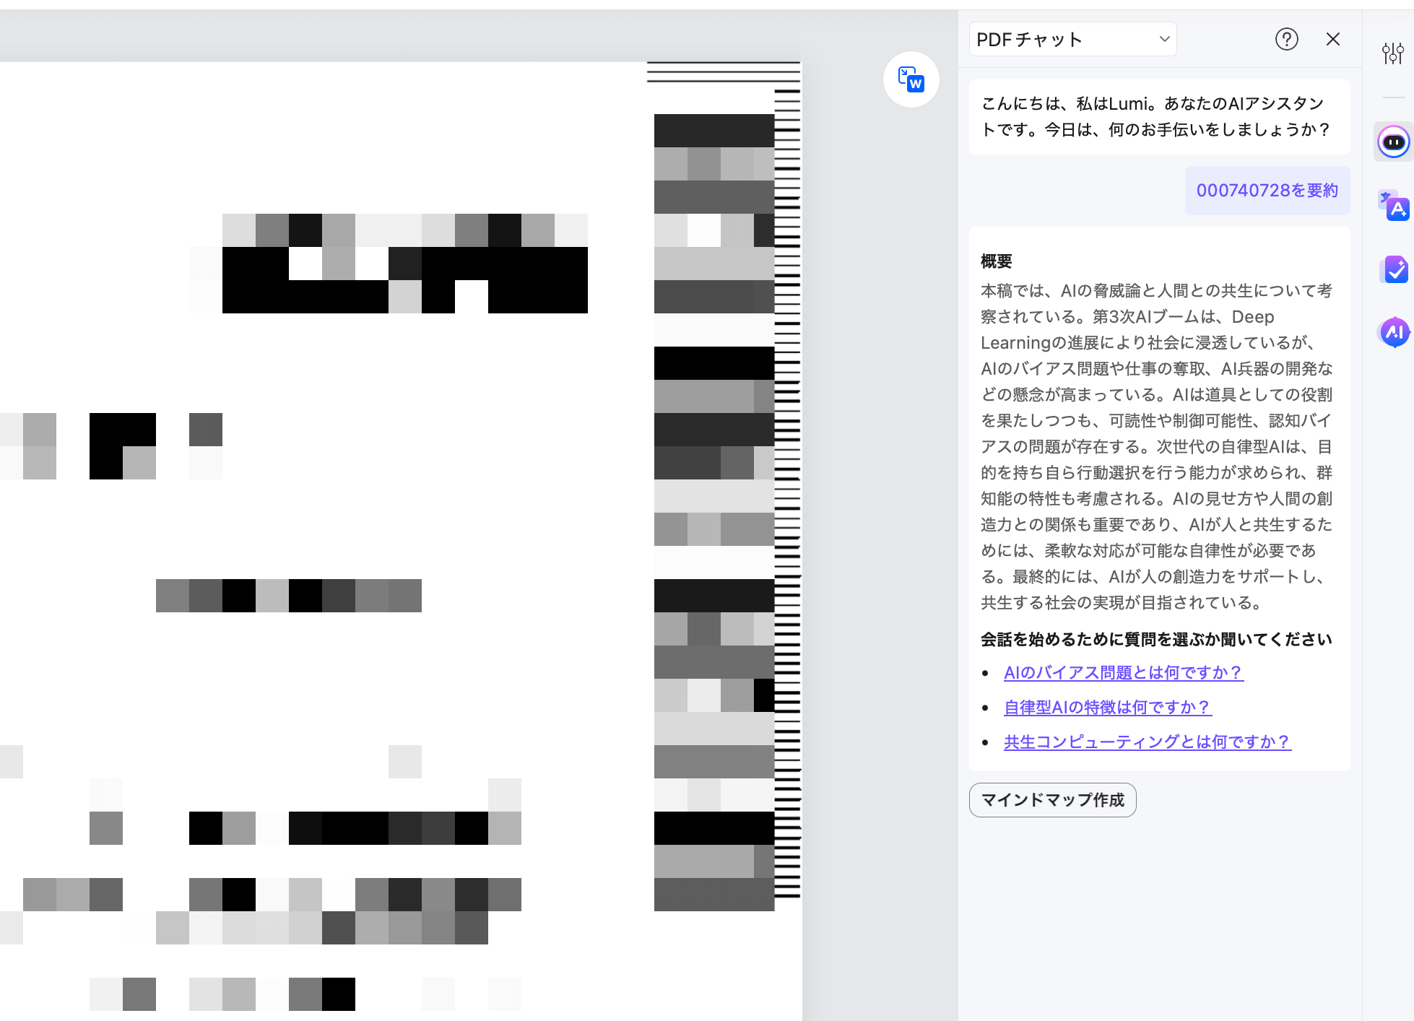This screenshot has height=1021, width=1414.
Task: Close the PDF chat panel
Action: [1332, 39]
